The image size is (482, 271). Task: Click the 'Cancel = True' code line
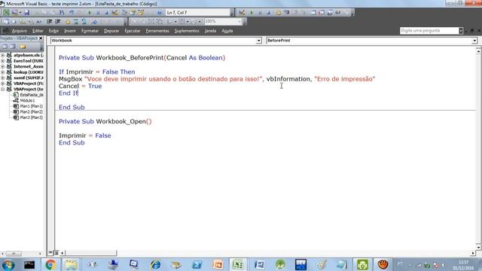(81, 86)
